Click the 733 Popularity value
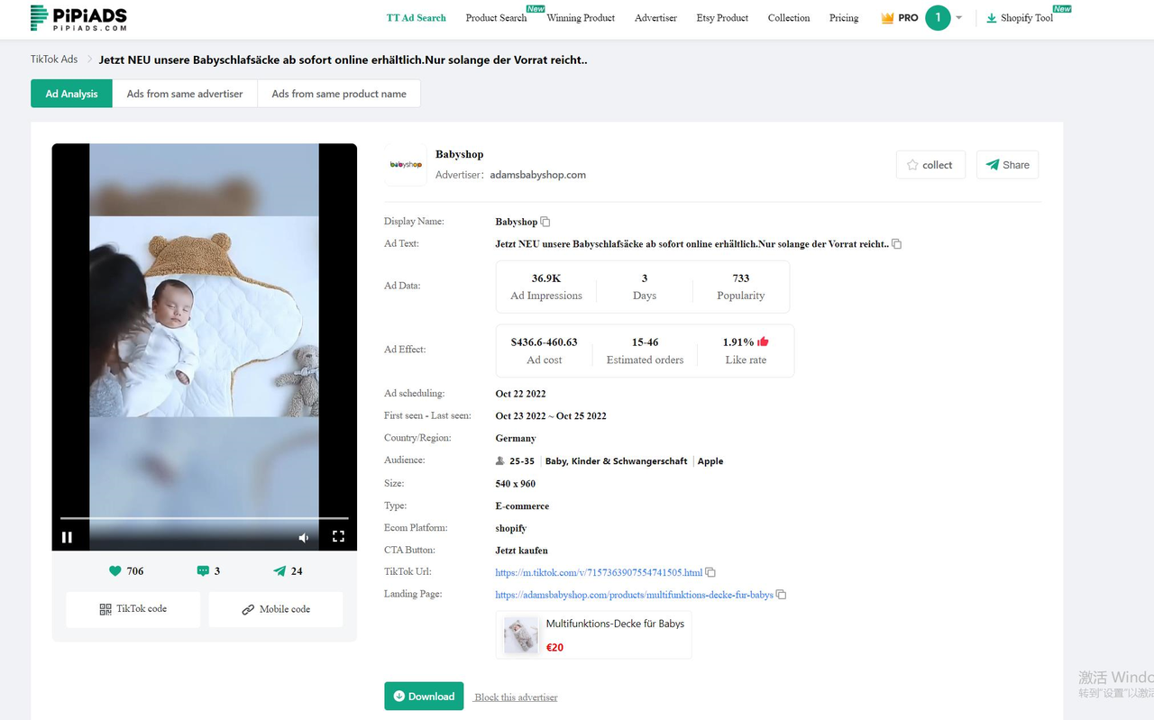 (741, 278)
